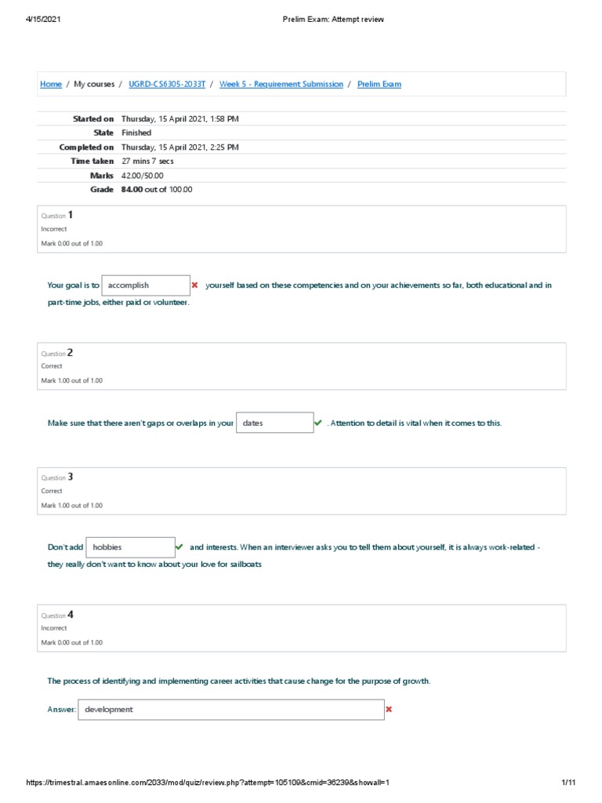The width and height of the screenshot is (602, 803).
Task: Open Week 5 - Requirement Submission link
Action: pos(281,84)
